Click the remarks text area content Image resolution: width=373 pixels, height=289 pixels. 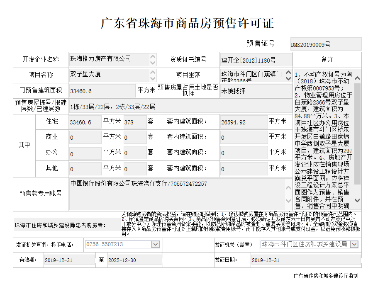tap(324, 140)
